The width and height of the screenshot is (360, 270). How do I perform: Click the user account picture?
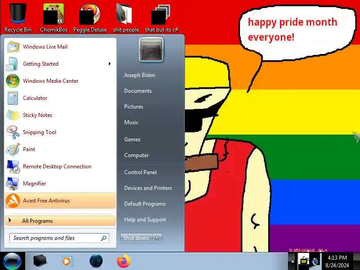pyautogui.click(x=151, y=50)
